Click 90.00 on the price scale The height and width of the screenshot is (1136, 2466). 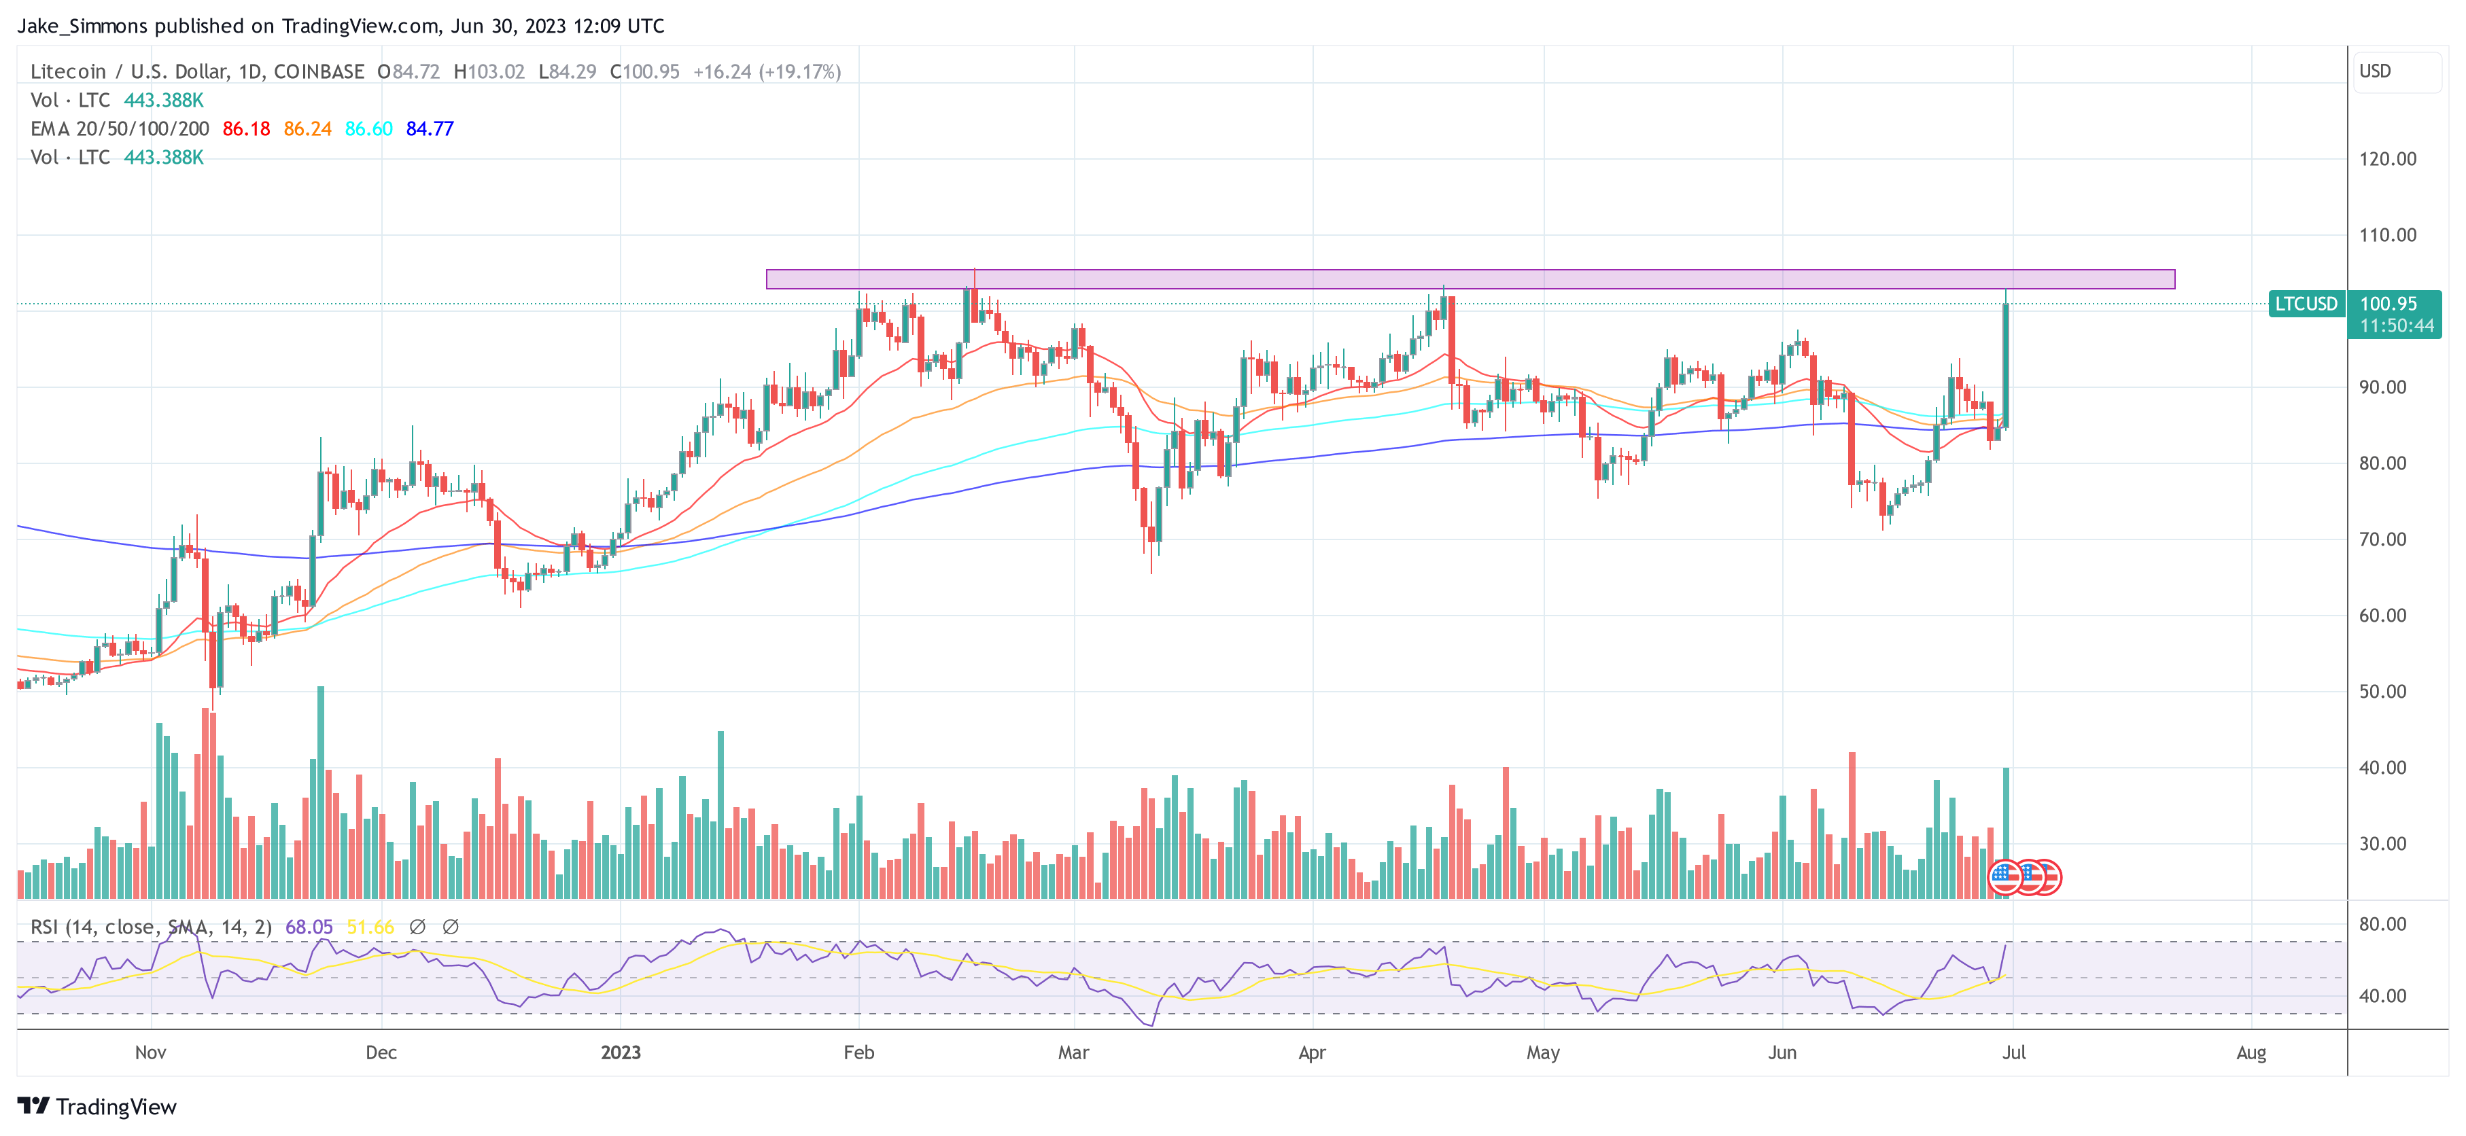[x=2382, y=387]
